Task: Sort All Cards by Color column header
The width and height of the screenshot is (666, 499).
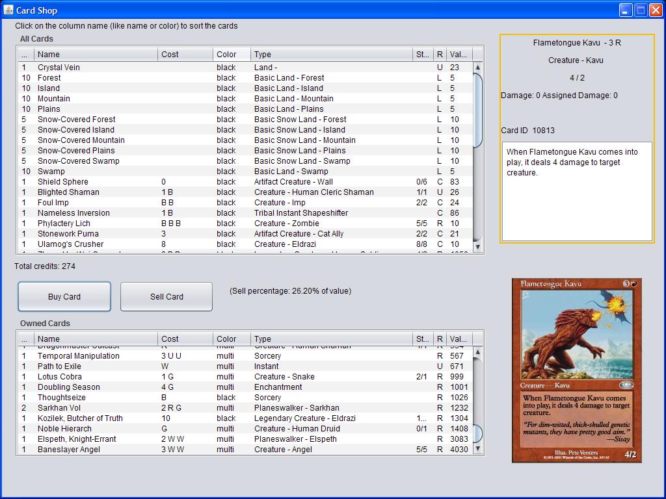Action: [232, 55]
